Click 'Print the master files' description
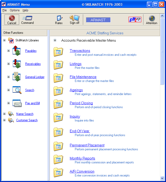 87,68
